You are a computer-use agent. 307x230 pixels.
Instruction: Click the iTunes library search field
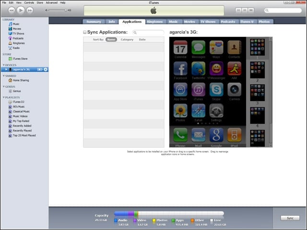click(283, 10)
